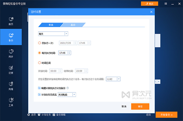Click the hamburger menu icon in title bar
The image size is (183, 121).
coord(166,4)
